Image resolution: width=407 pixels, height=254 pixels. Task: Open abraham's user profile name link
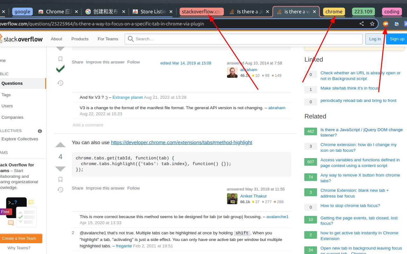tap(249, 70)
